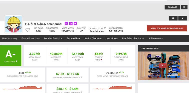The width and height of the screenshot is (189, 93).
Task: Click the purple cloud download badge icon
Action: tap(66, 23)
